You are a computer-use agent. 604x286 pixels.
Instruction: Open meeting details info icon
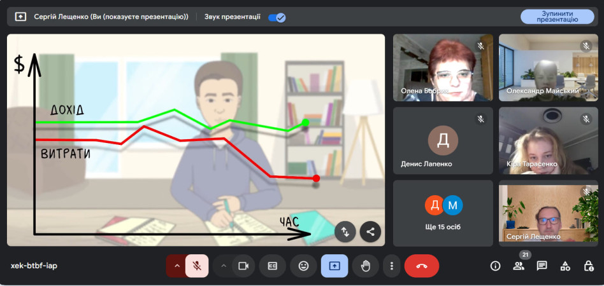[495, 266]
